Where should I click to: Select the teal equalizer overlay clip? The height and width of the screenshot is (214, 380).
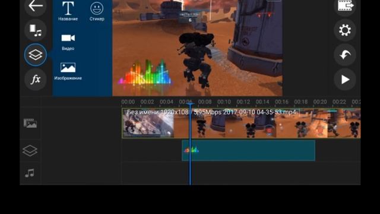[248, 150]
